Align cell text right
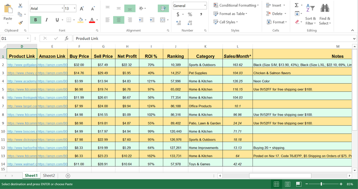This screenshot has width=358, height=189. click(130, 20)
